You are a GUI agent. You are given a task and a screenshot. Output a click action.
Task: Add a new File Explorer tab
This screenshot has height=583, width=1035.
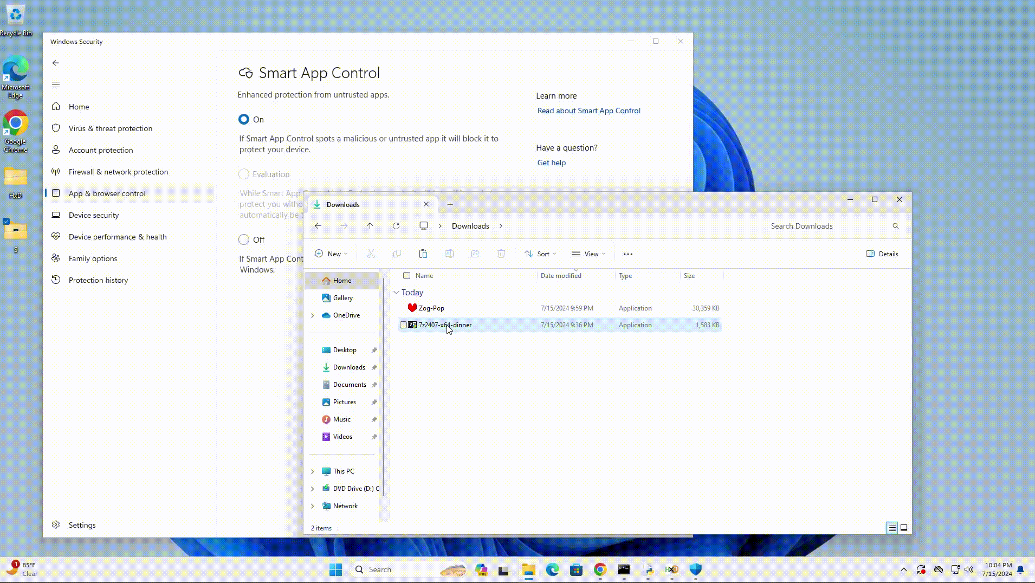point(450,204)
